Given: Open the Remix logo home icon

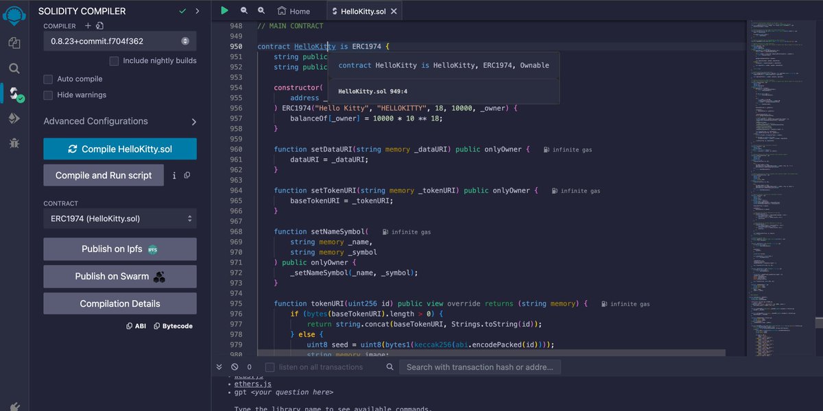Looking at the screenshot, I should (14, 14).
